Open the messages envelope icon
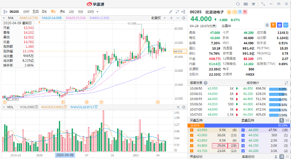This screenshot has height=159, width=291. point(245,4)
